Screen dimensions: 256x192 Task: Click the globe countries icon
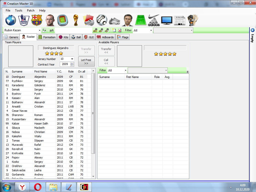click(11, 20)
